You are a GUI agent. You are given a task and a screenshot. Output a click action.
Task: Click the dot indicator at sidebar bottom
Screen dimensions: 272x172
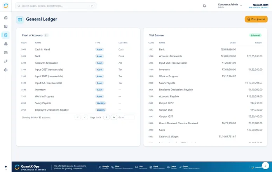pyautogui.click(x=6, y=167)
